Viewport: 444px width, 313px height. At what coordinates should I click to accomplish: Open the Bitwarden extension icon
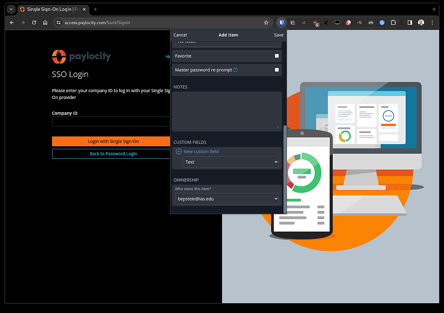click(x=281, y=23)
